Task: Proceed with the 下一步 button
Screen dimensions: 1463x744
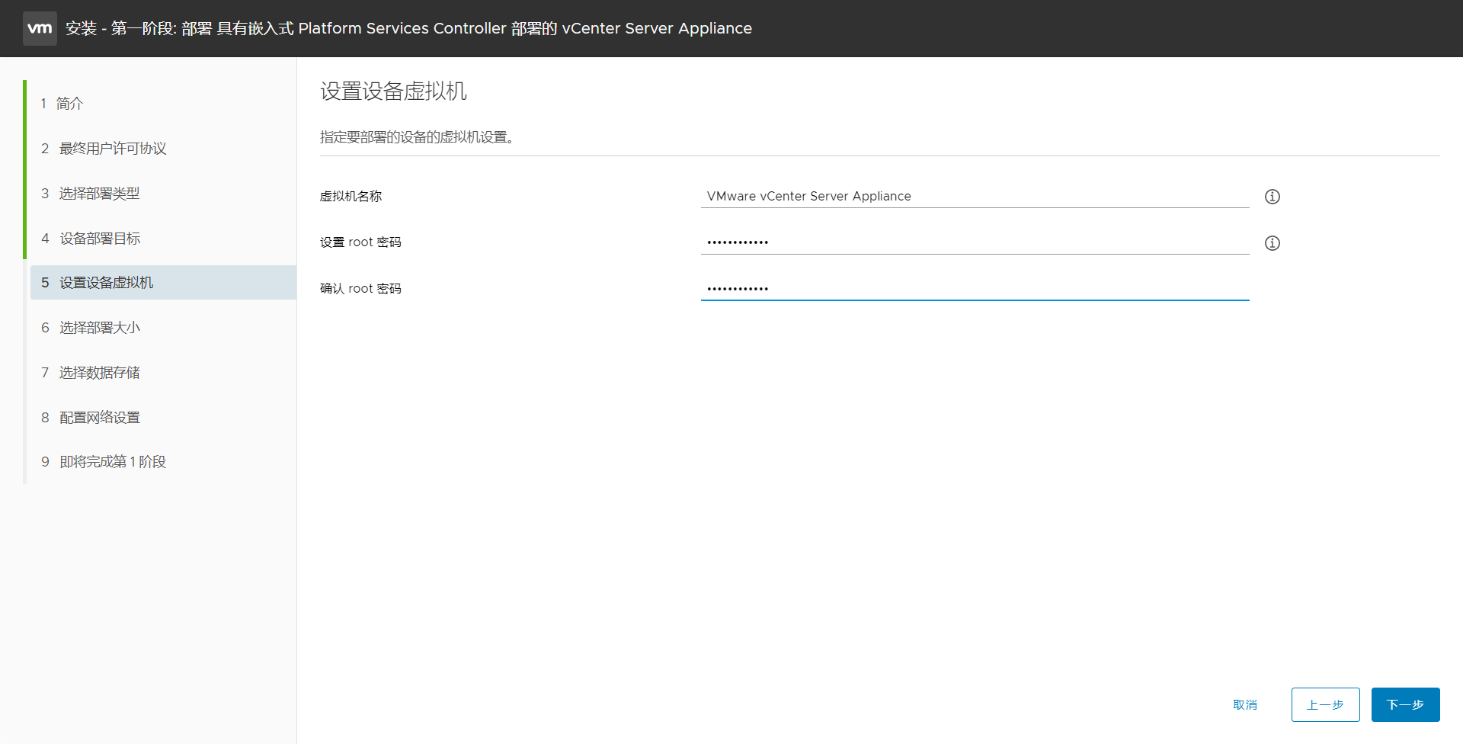Action: (x=1406, y=705)
